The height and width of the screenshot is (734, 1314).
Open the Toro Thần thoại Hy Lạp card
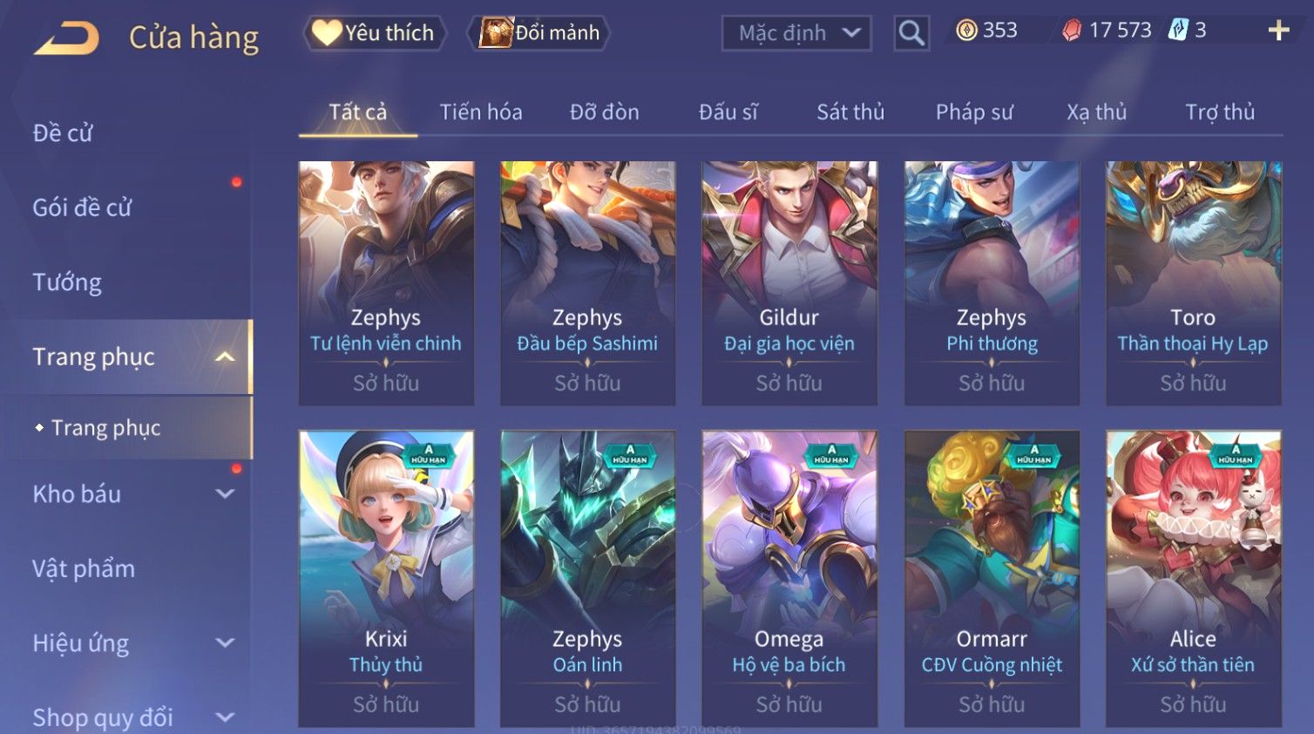coord(1194,283)
